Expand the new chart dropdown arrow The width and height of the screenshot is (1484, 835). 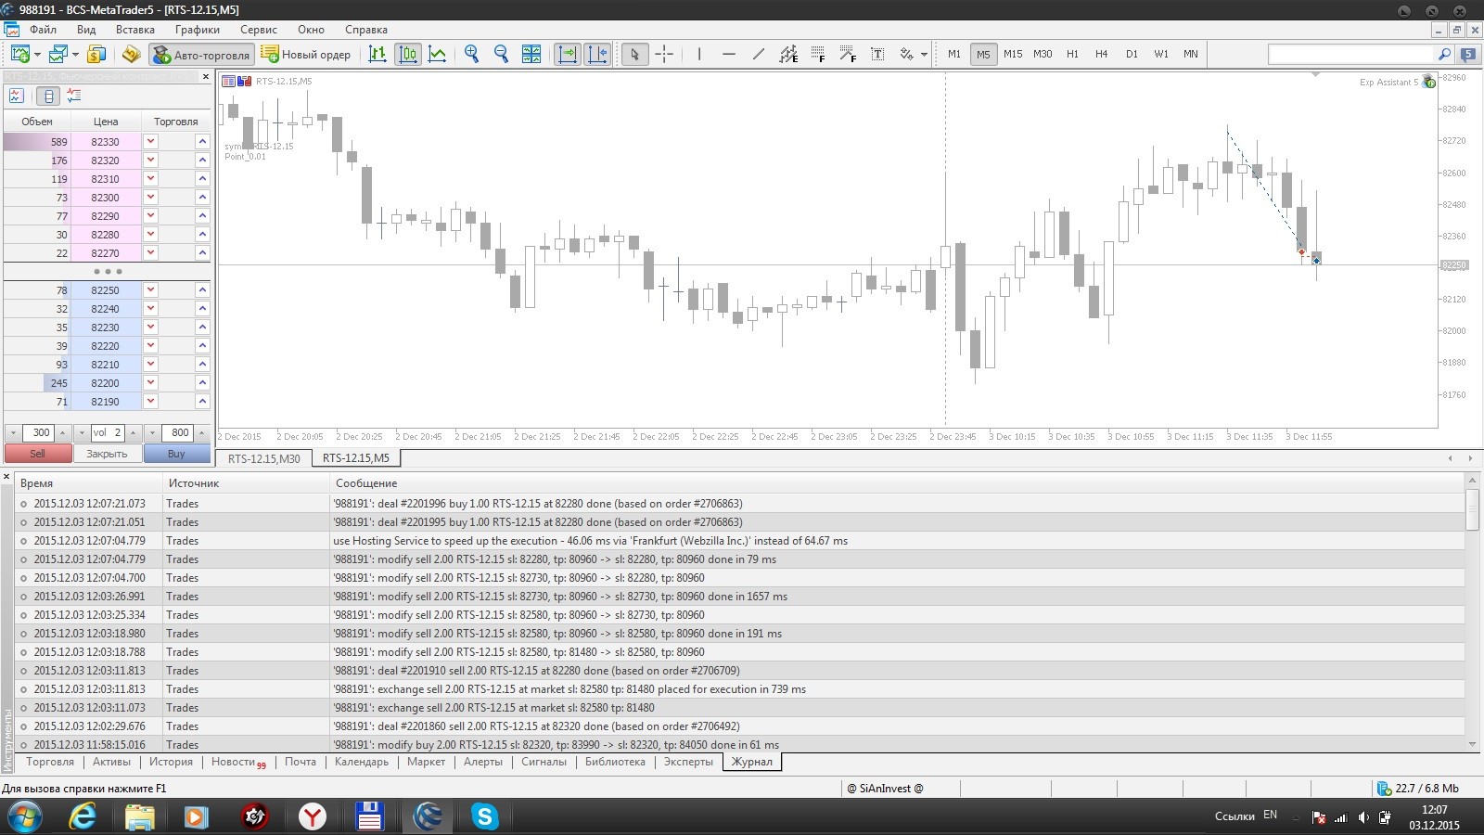click(x=35, y=54)
